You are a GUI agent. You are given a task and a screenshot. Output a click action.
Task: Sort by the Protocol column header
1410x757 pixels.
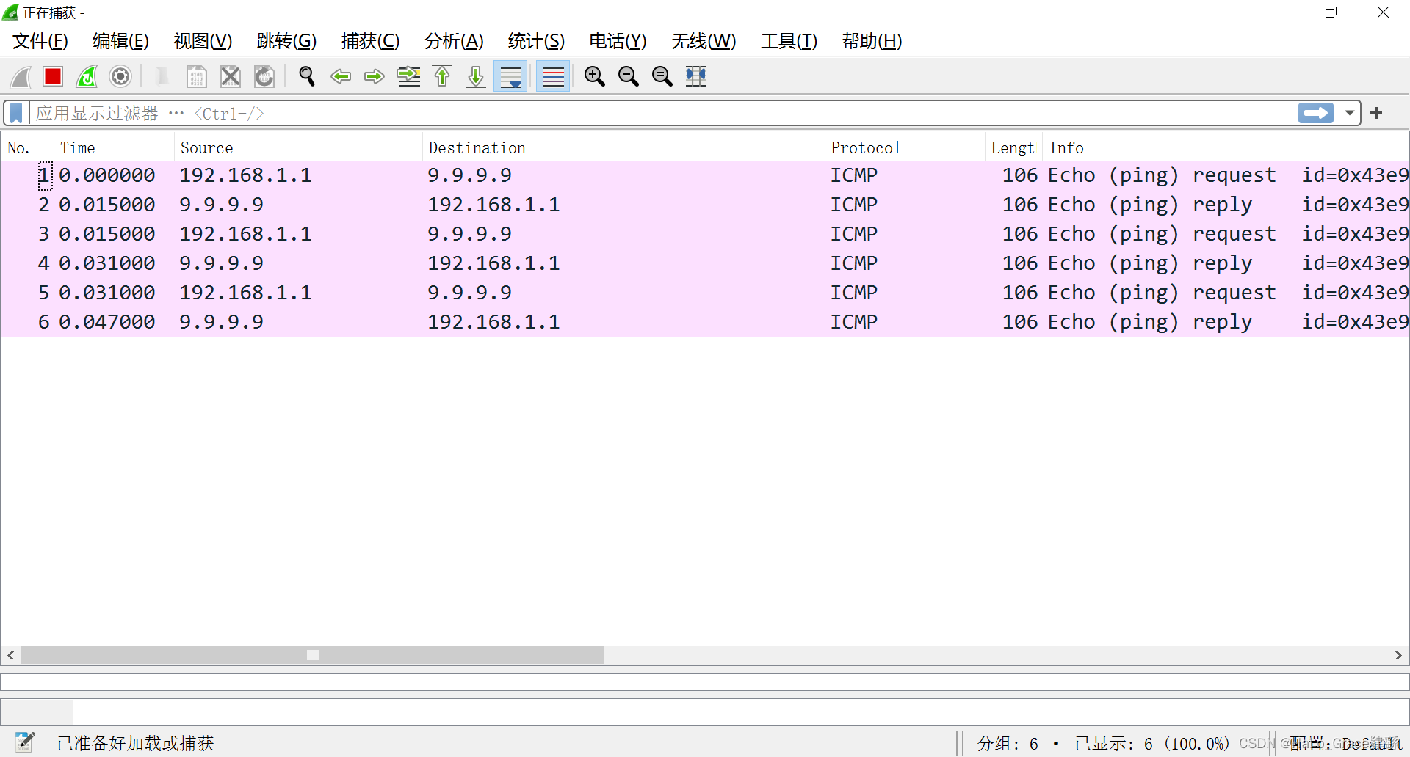tap(905, 148)
